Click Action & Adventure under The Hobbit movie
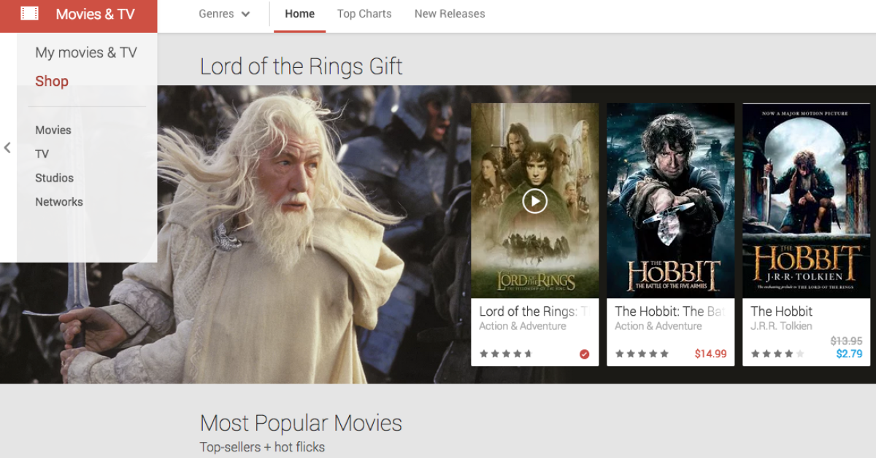Screen dimensions: 876x458 point(658,326)
